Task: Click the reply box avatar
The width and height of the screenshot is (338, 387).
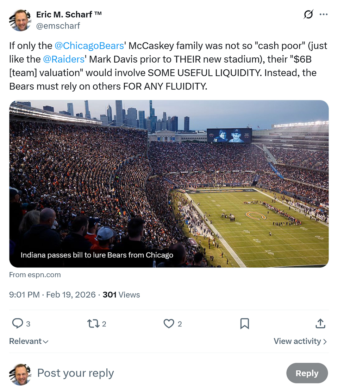Action: click(x=20, y=374)
